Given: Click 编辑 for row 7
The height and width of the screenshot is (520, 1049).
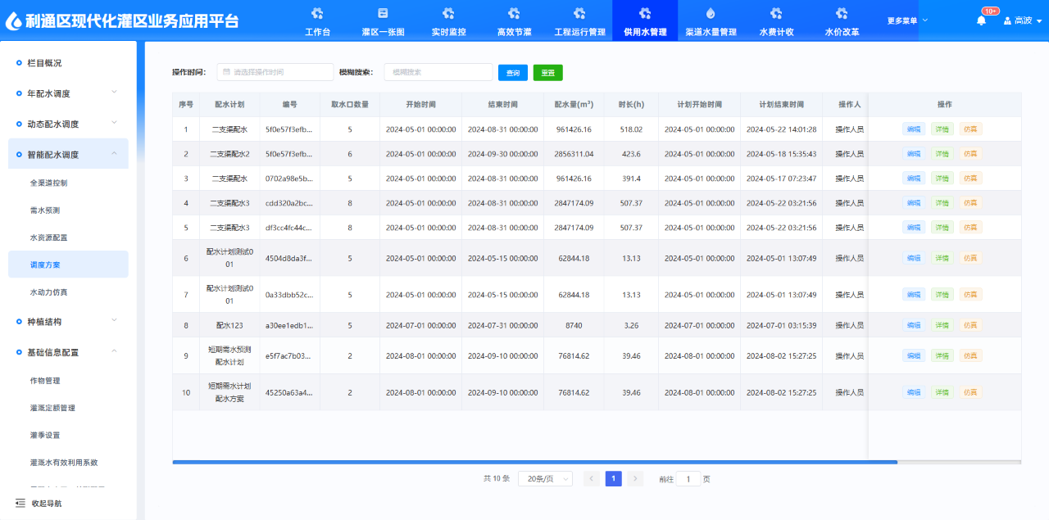Looking at the screenshot, I should coord(914,294).
